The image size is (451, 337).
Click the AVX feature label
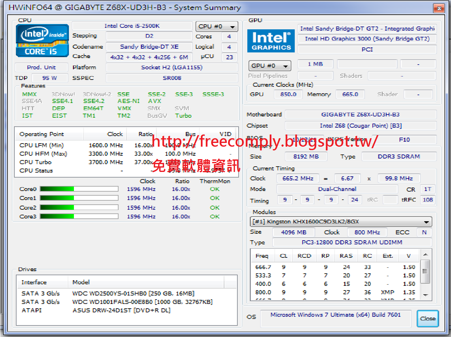click(x=155, y=101)
